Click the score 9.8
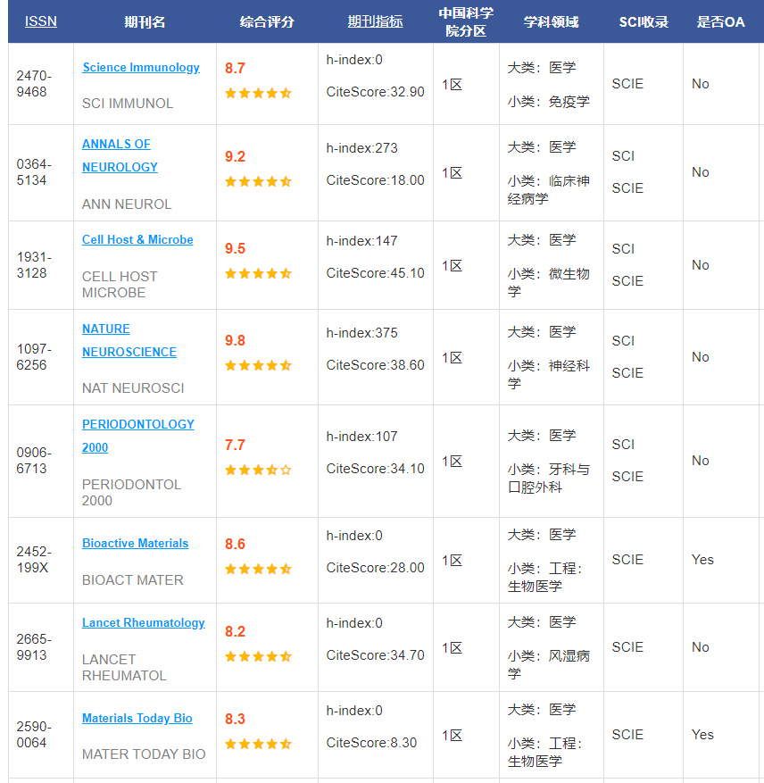Image resolution: width=764 pixels, height=783 pixels. [235, 340]
